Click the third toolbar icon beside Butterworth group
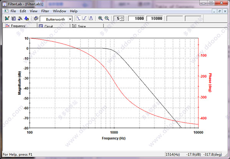This screenshot has width=230, height=159. 20,18
